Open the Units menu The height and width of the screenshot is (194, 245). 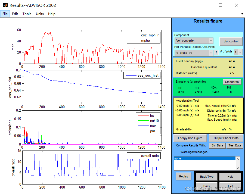(x=40, y=14)
